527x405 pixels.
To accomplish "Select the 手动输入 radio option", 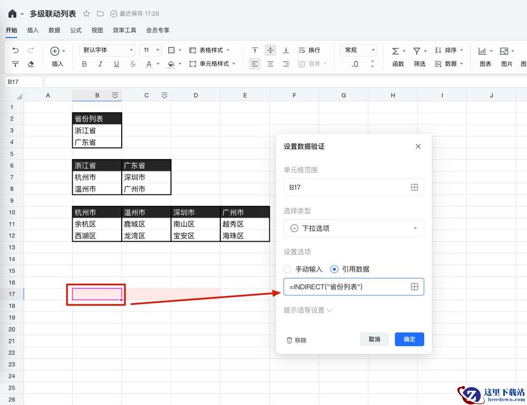I will tap(288, 269).
